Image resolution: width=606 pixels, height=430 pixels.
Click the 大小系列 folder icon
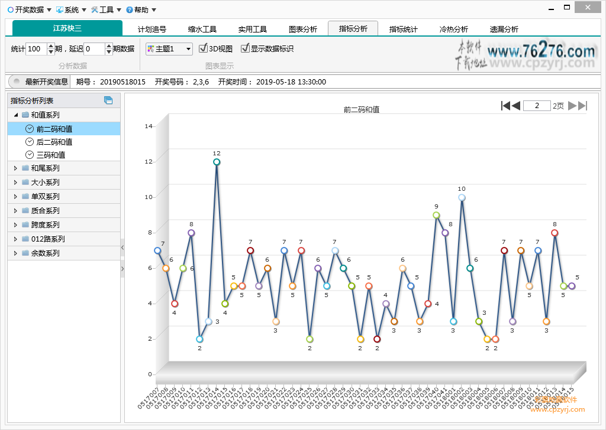pyautogui.click(x=25, y=182)
